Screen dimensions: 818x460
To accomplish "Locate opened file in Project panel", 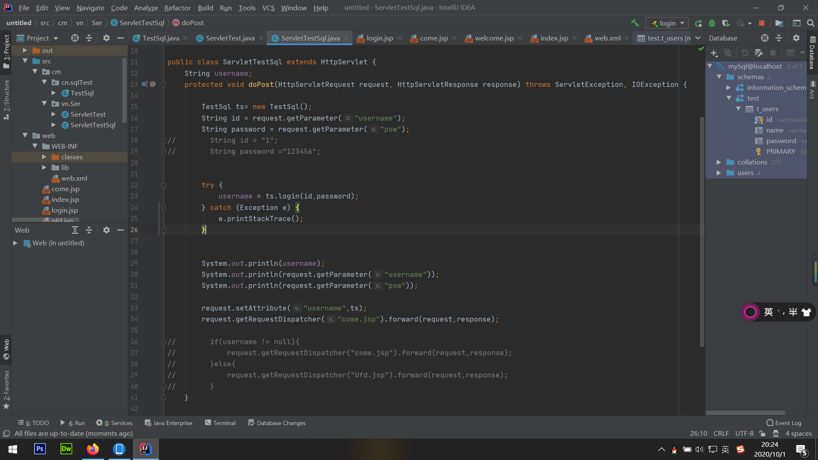I will pos(75,38).
